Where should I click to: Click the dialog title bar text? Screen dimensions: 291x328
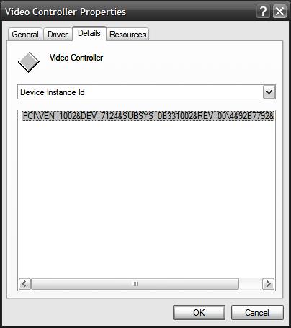pos(66,12)
